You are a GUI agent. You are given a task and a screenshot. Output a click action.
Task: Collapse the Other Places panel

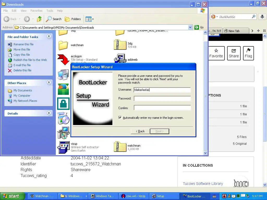point(49,83)
